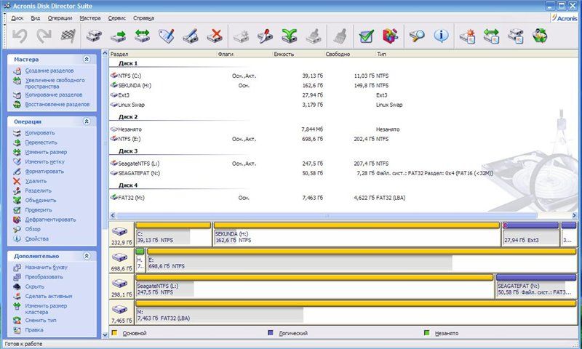
Task: Click the Назначить букву sidebar link
Action: (x=47, y=267)
